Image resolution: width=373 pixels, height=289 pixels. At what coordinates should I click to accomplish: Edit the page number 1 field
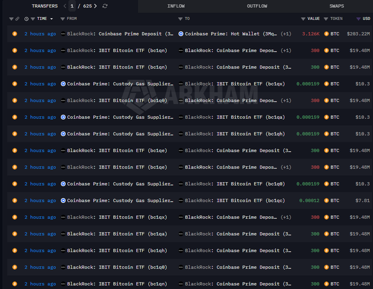[72, 6]
